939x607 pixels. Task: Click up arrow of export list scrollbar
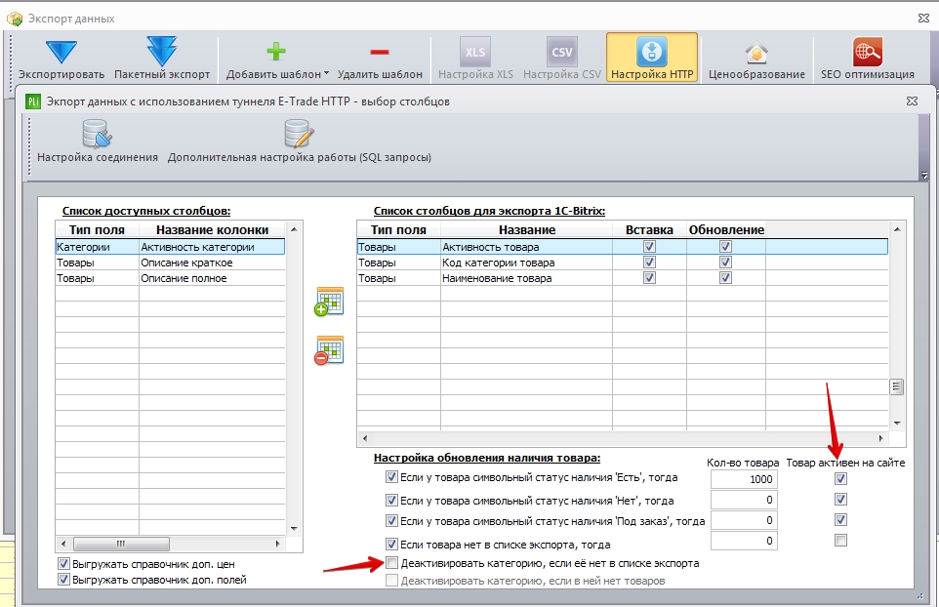[x=896, y=229]
